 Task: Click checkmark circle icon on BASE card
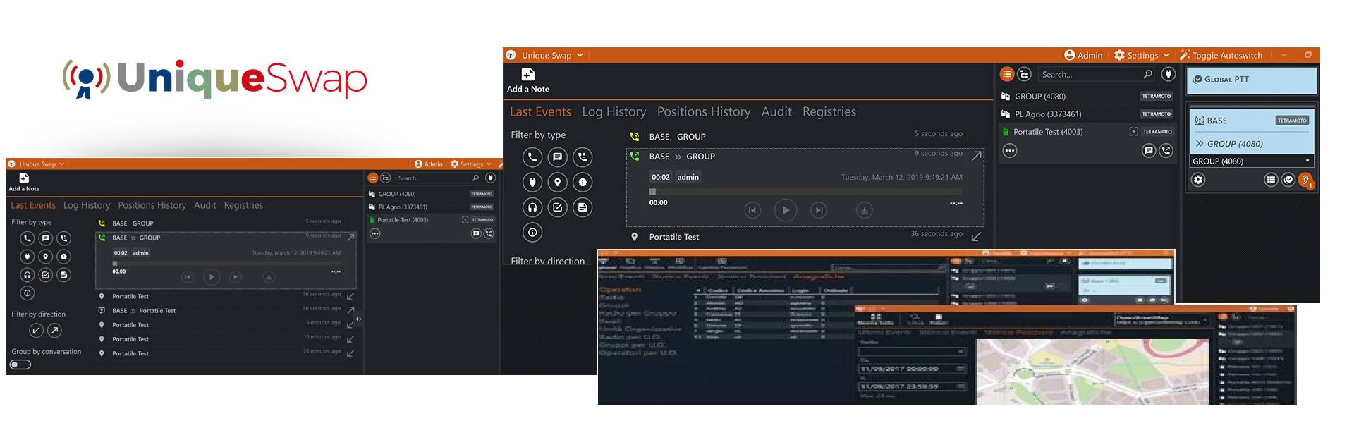pos(1288,180)
